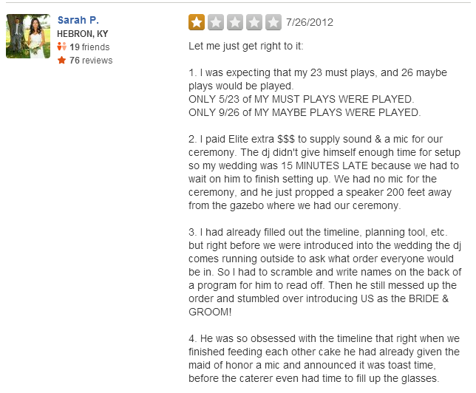
Task: Open Sarah P.'s profile photo
Action: (28, 36)
